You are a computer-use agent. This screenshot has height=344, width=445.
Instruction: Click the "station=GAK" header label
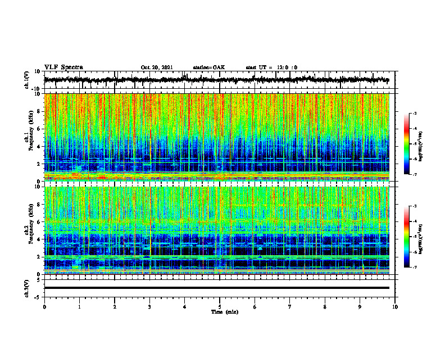pyautogui.click(x=209, y=67)
